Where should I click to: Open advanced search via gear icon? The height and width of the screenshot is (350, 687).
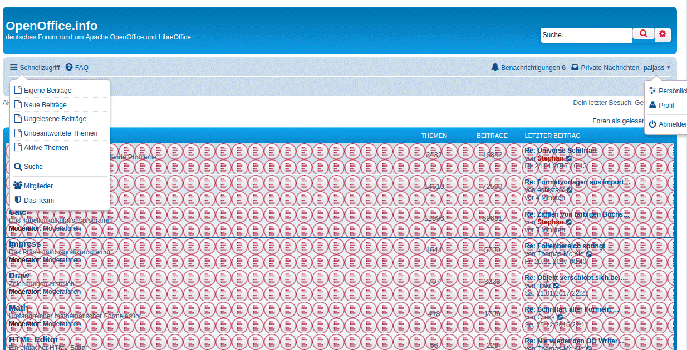coord(663,34)
